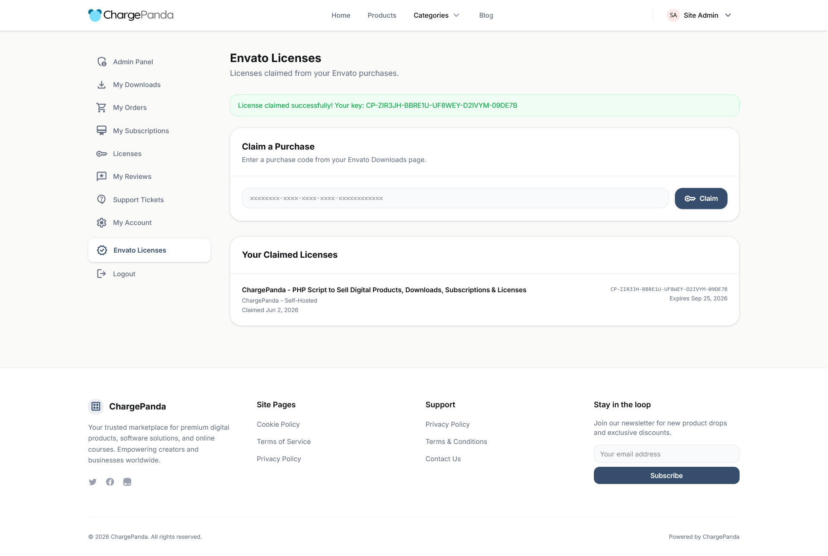Image resolution: width=828 pixels, height=556 pixels.
Task: Open Blog in the top navigation
Action: click(486, 15)
